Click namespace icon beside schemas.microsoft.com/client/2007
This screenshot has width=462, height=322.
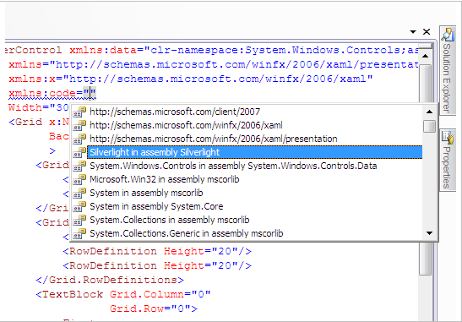tap(79, 112)
